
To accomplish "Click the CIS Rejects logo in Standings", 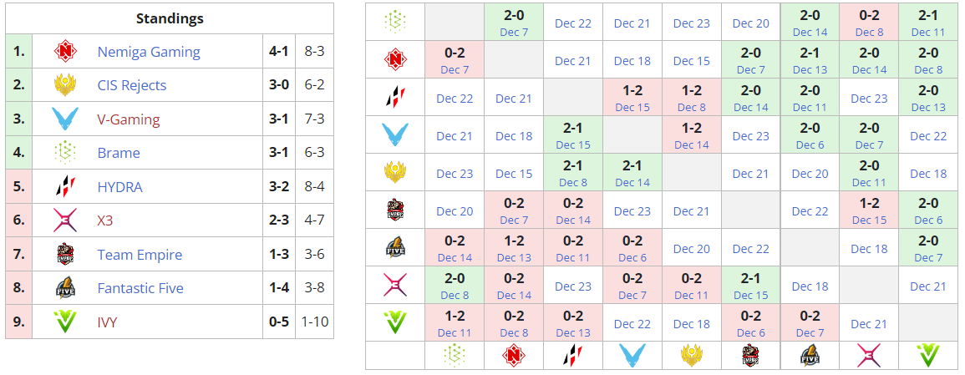I will click(x=65, y=85).
